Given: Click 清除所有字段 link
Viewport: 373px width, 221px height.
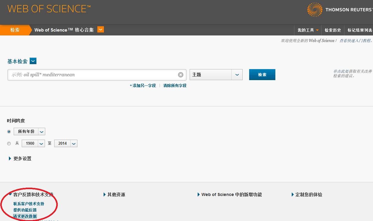Looking at the screenshot, I should click(x=175, y=85).
